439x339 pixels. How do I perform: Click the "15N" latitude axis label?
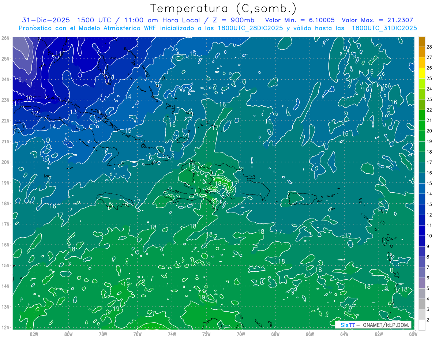5,265
